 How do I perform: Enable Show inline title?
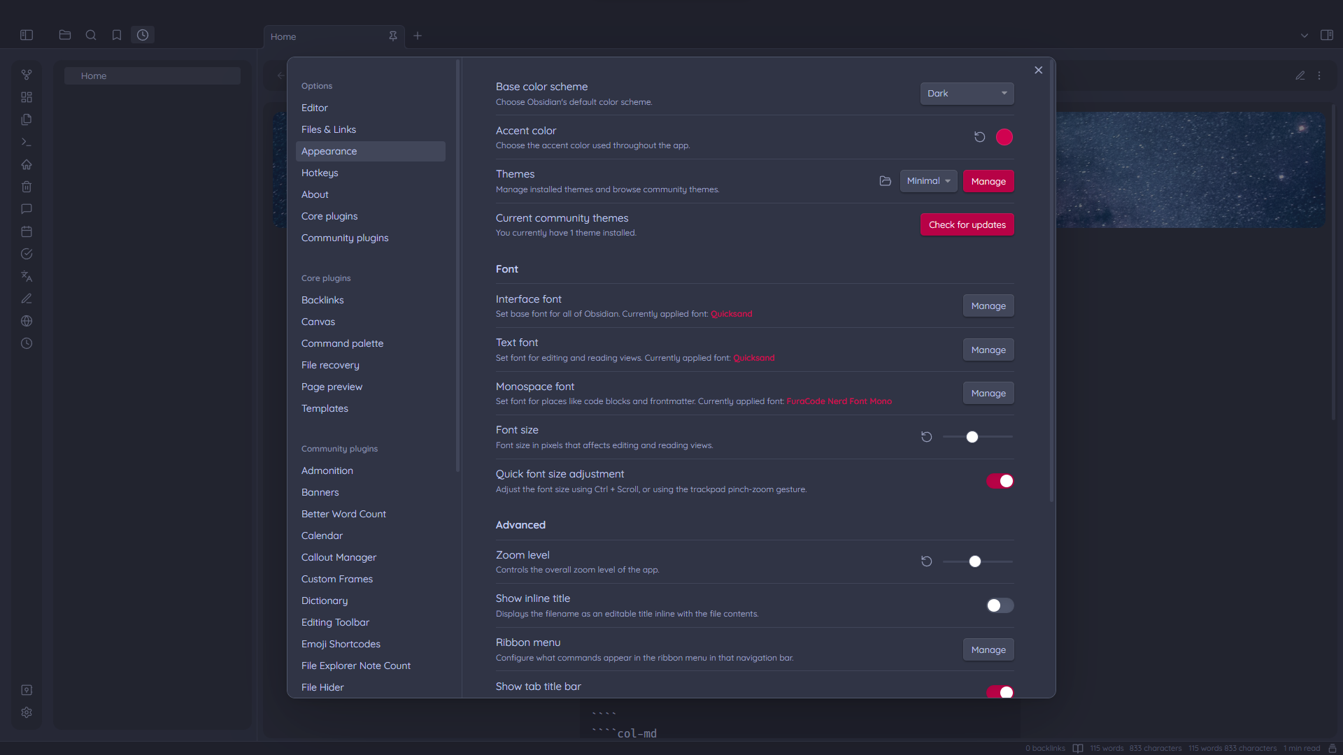[1000, 605]
